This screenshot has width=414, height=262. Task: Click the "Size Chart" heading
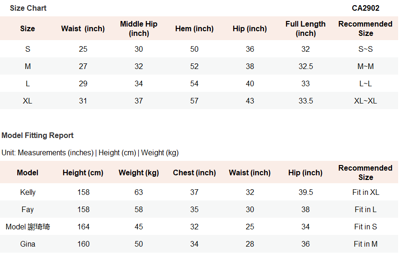(x=28, y=8)
